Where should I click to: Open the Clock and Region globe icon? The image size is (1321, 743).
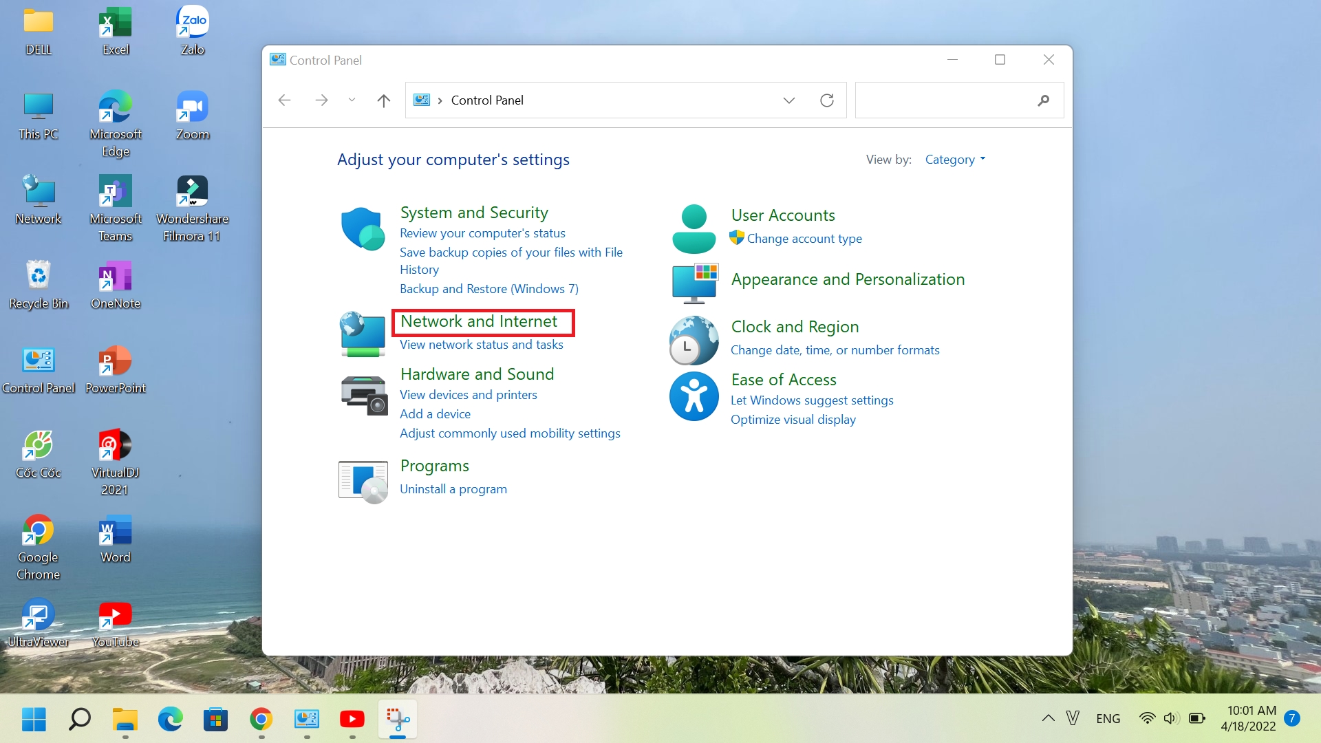coord(694,340)
